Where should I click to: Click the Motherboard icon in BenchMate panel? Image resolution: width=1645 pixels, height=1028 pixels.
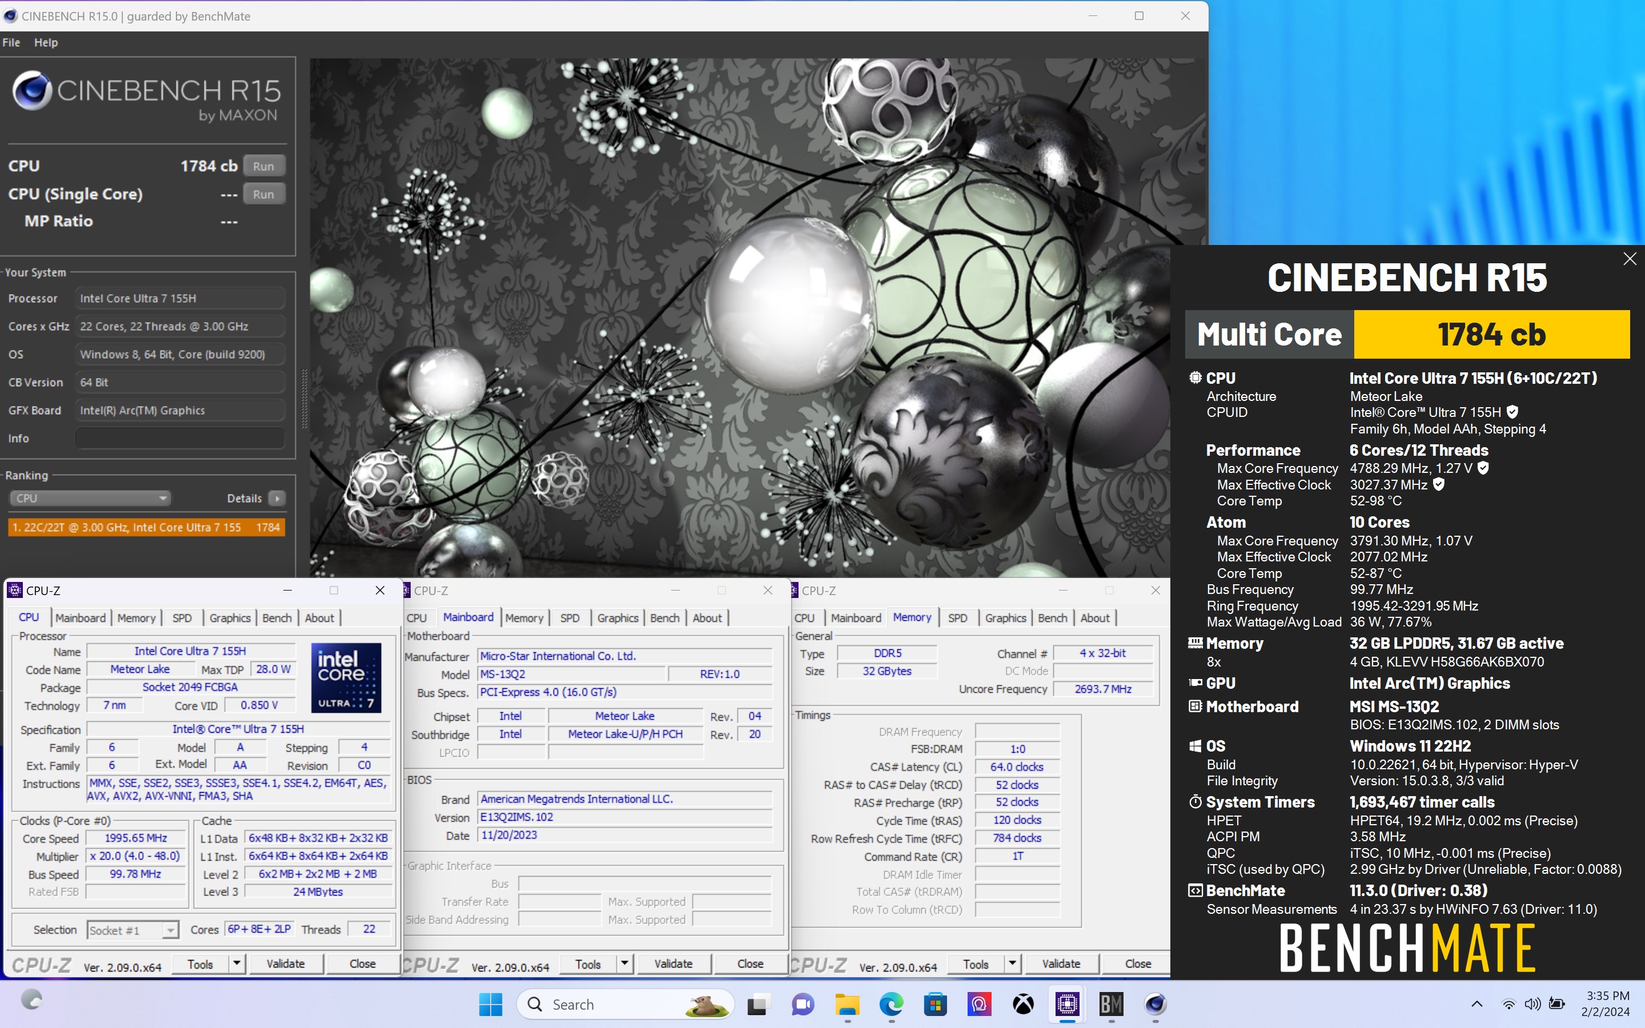(1195, 706)
